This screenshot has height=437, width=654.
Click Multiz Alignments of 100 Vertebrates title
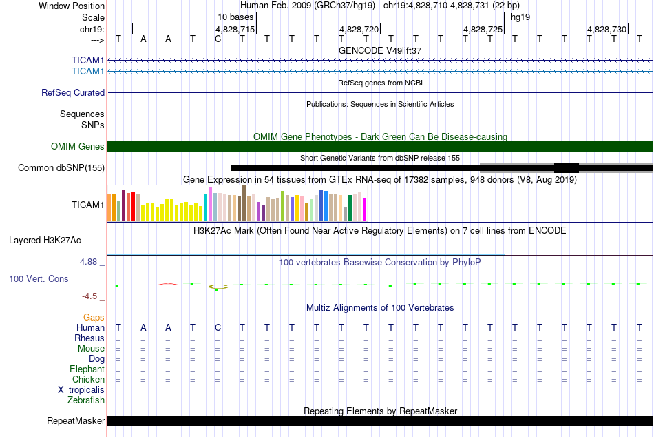380,308
